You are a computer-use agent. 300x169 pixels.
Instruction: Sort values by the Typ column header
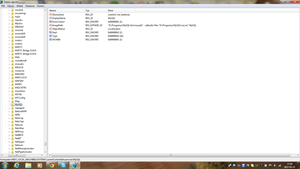click(96, 11)
